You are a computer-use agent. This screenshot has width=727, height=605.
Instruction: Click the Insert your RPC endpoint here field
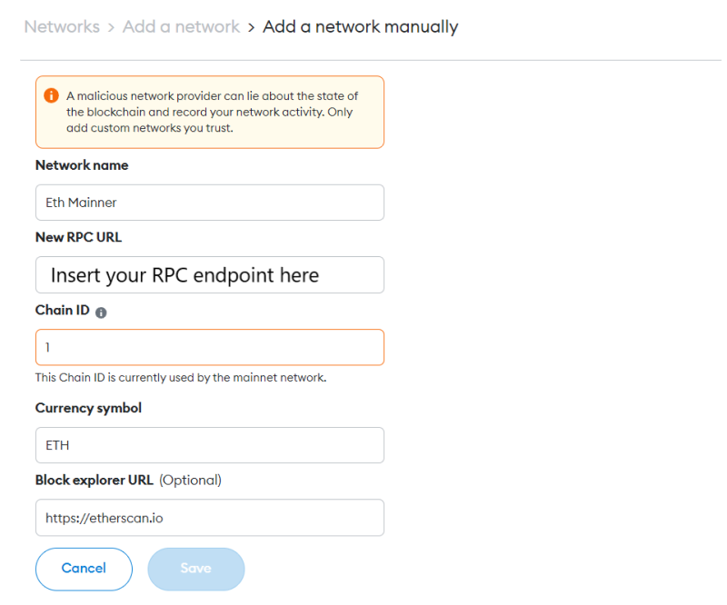(x=209, y=274)
